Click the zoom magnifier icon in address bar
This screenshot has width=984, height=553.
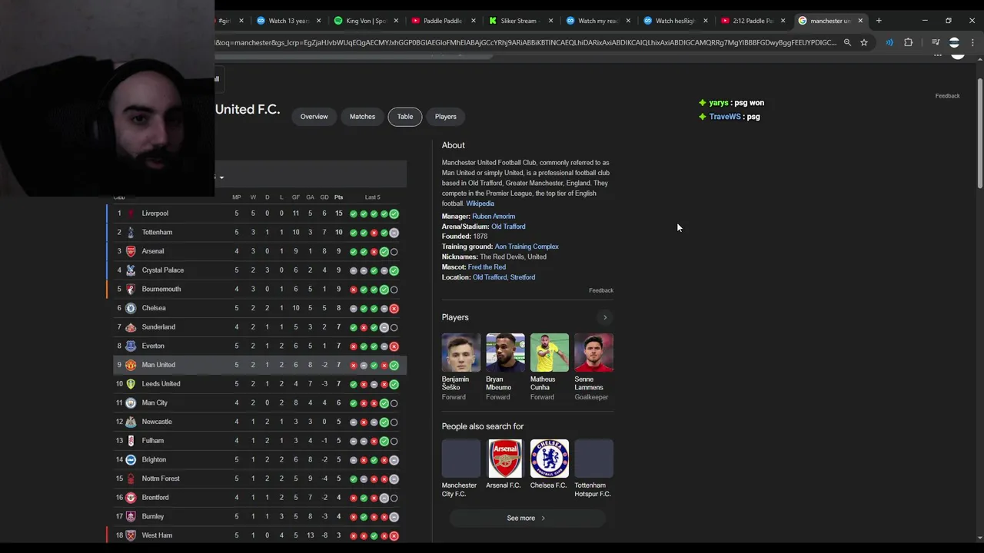847,42
